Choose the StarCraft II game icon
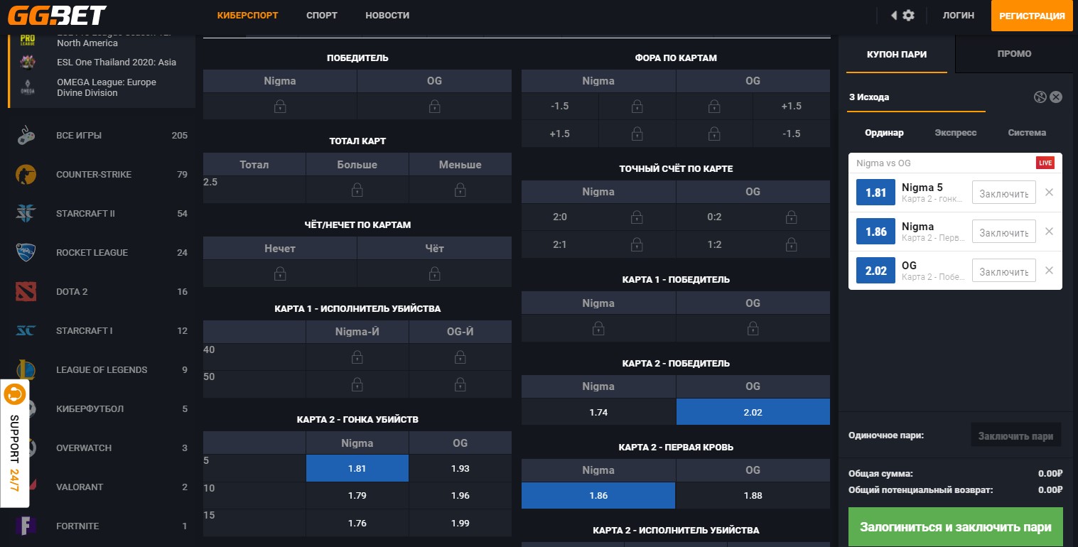1078x547 pixels. pyautogui.click(x=27, y=213)
